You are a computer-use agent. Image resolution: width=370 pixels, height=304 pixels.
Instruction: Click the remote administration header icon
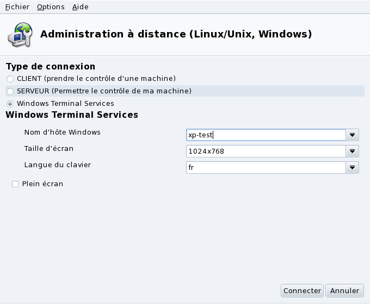(x=19, y=34)
